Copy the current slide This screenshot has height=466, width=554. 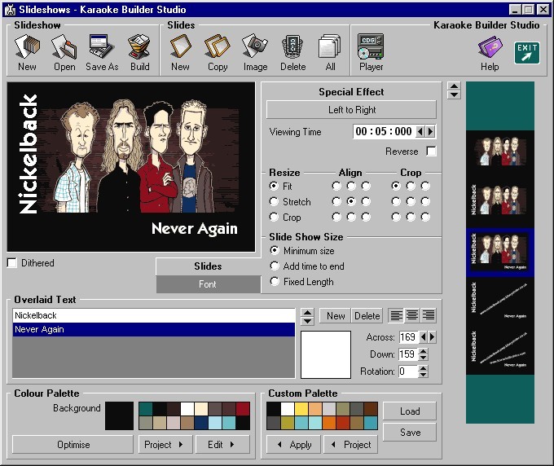218,51
